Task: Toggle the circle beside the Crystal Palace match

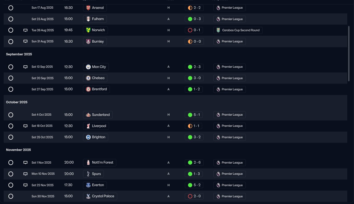Action: (11, 196)
